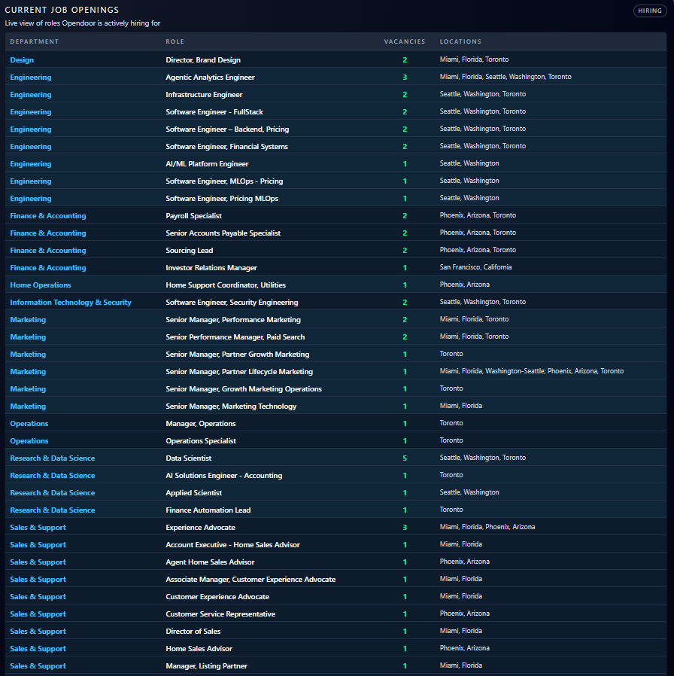
Task: Click 'Seattle, Washington' location for Applied Scientist
Action: coord(469,492)
